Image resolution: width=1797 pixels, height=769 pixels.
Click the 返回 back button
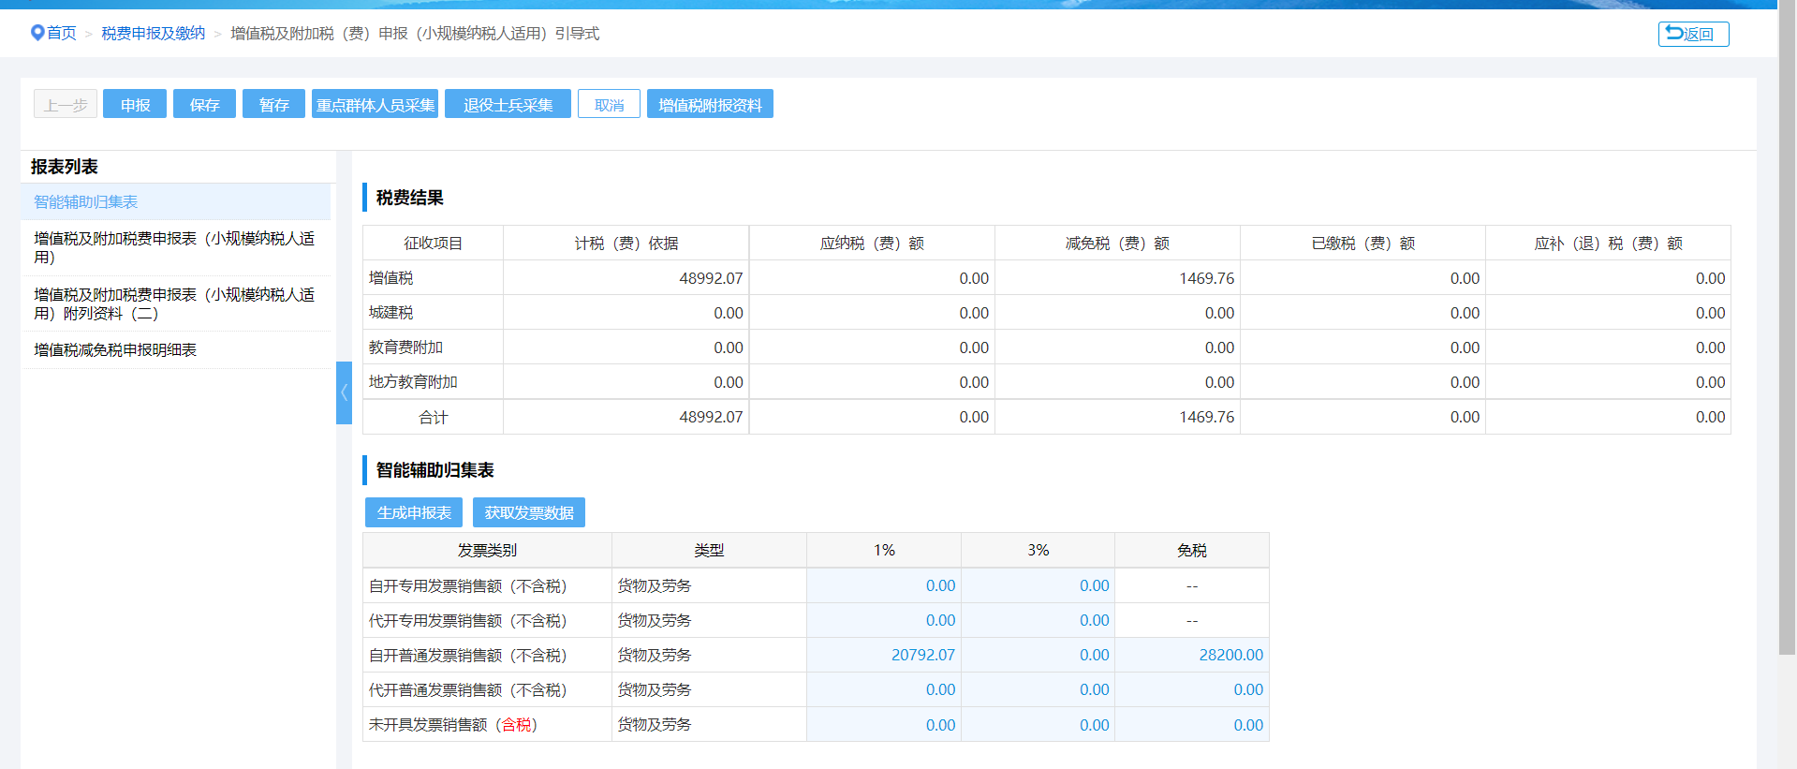(1693, 34)
